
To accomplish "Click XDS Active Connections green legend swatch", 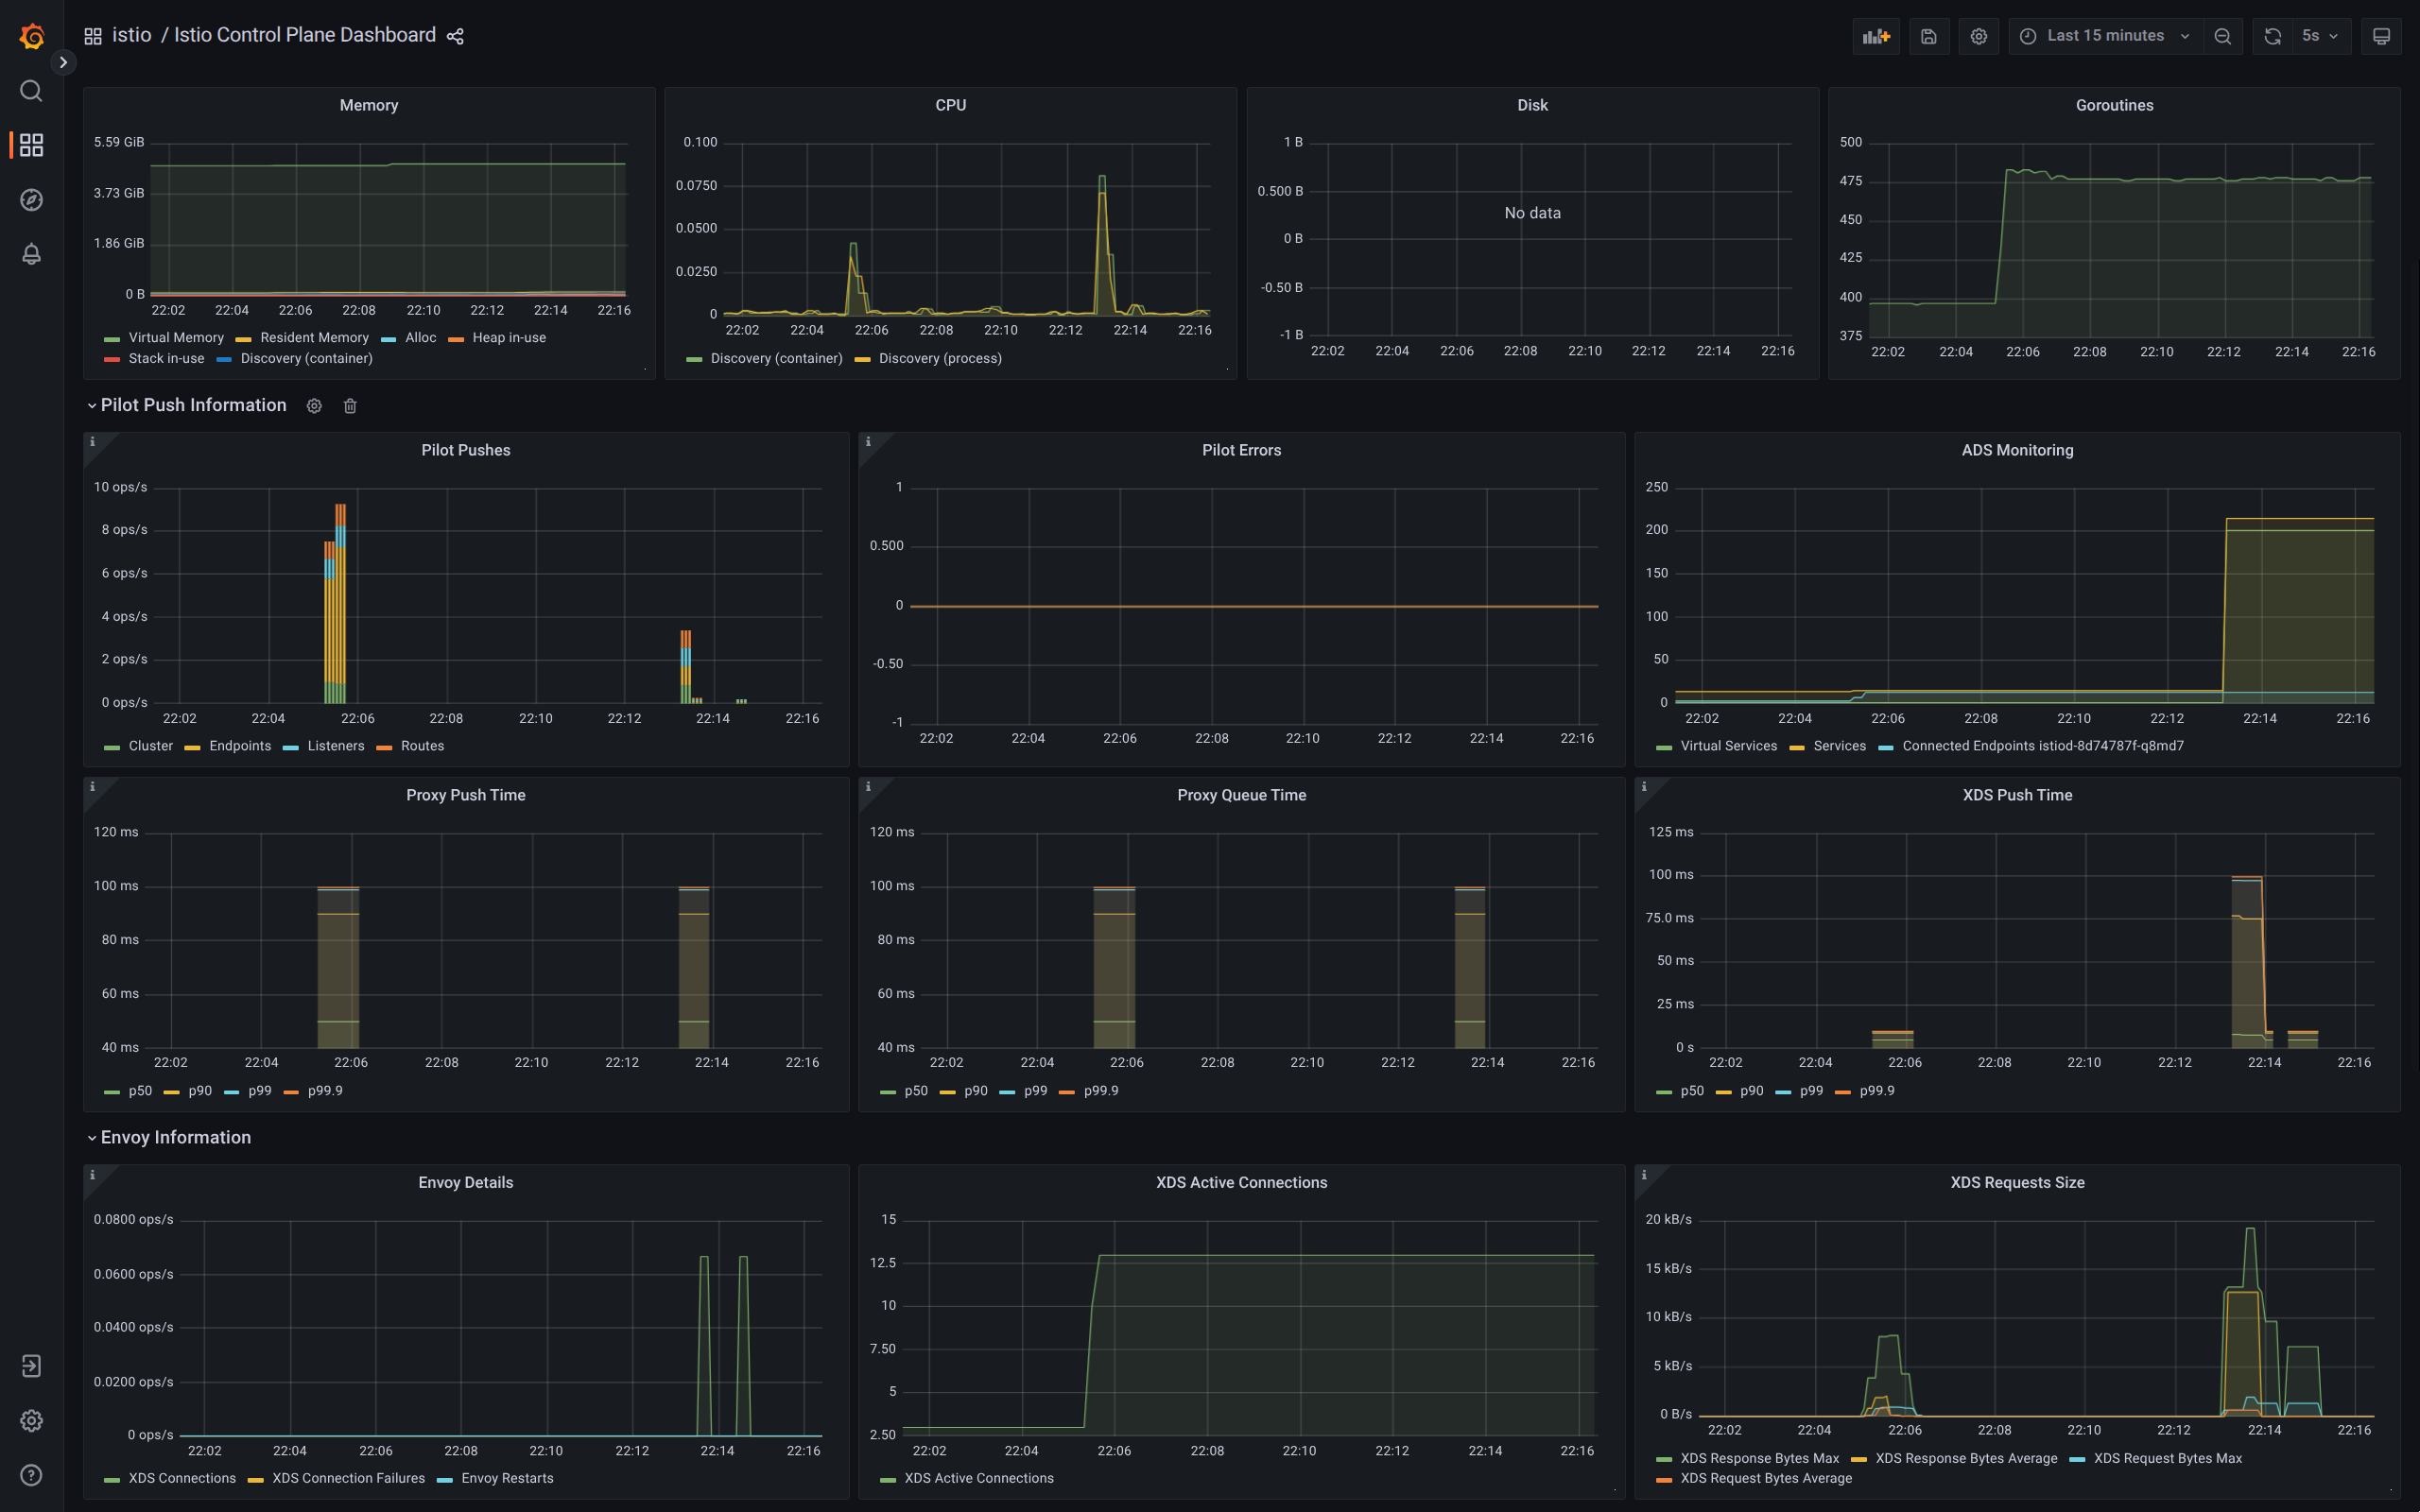I will [x=888, y=1479].
